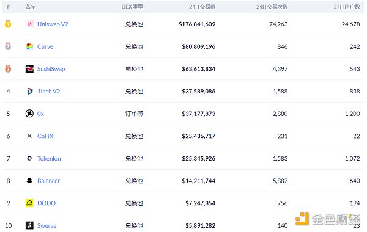Open the Balancer link
The image size is (367, 232).
pos(49,181)
